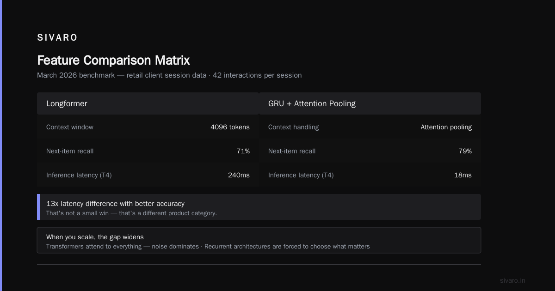555x291 pixels.
Task: Click the Context handling row label
Action: 294,127
